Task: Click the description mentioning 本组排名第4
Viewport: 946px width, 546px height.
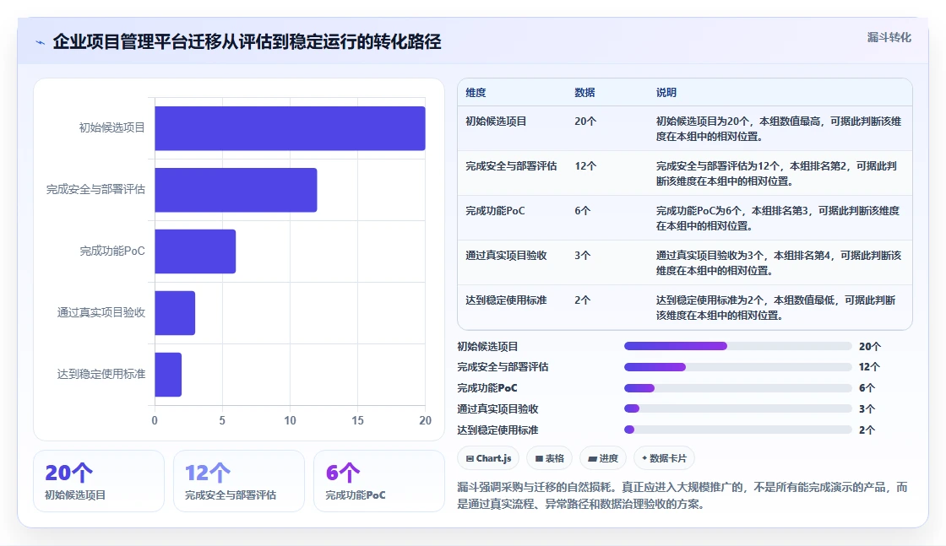Action: (779, 262)
